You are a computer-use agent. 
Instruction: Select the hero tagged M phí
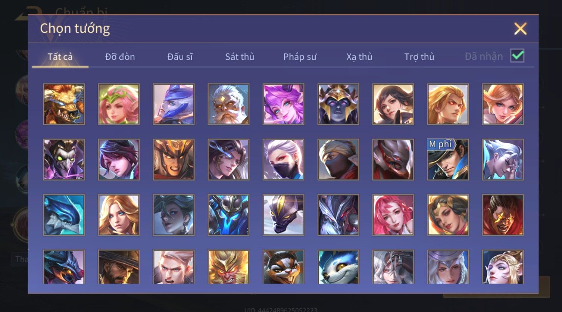(x=448, y=160)
